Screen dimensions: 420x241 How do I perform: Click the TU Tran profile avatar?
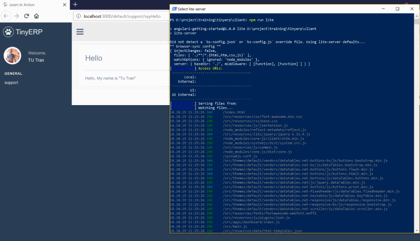click(13, 55)
